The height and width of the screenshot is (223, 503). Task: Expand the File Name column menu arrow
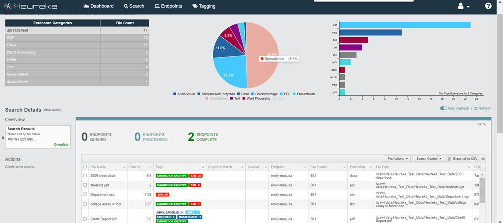click(x=125, y=167)
